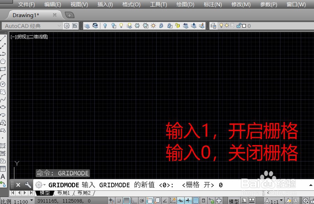Toggle layer 0 on/off lightbulb

pos(221,25)
